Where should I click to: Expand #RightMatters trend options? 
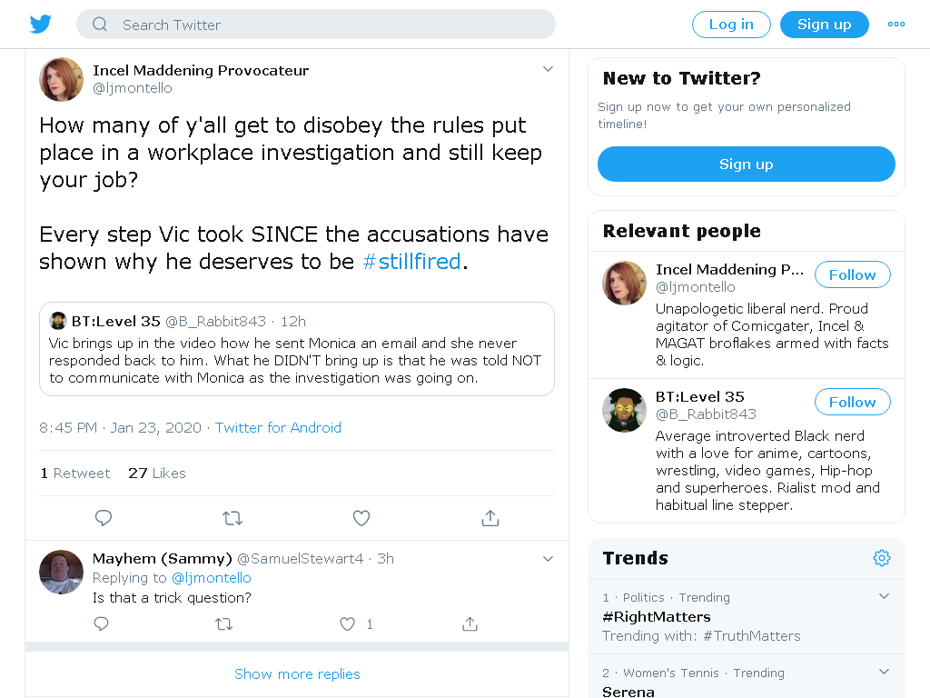884,596
